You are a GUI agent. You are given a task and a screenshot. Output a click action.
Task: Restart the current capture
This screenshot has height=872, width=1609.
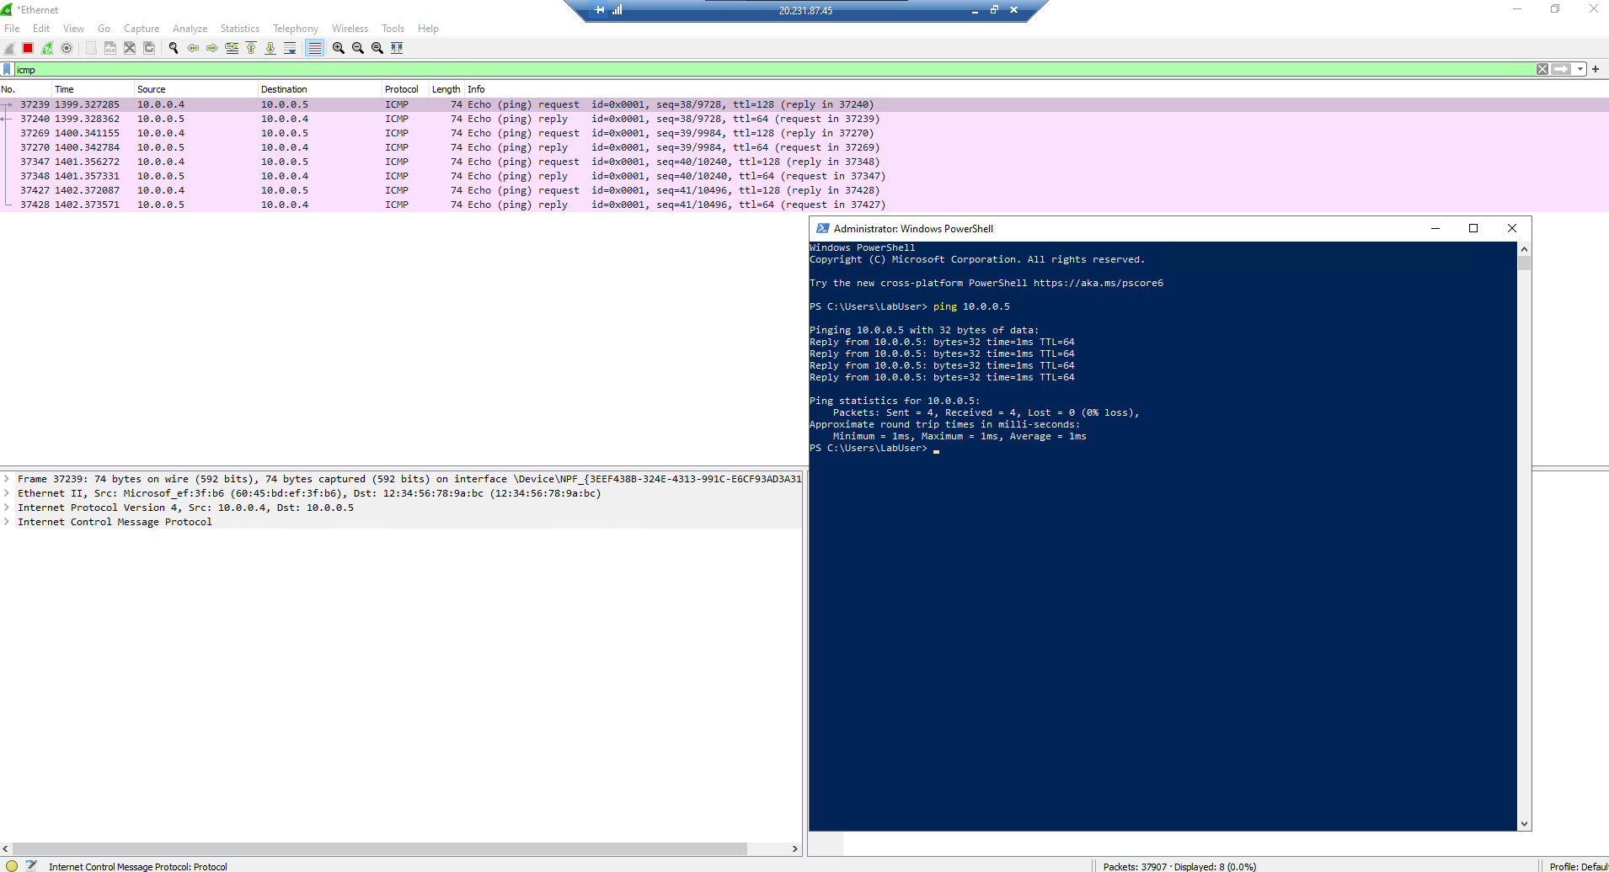tap(47, 48)
